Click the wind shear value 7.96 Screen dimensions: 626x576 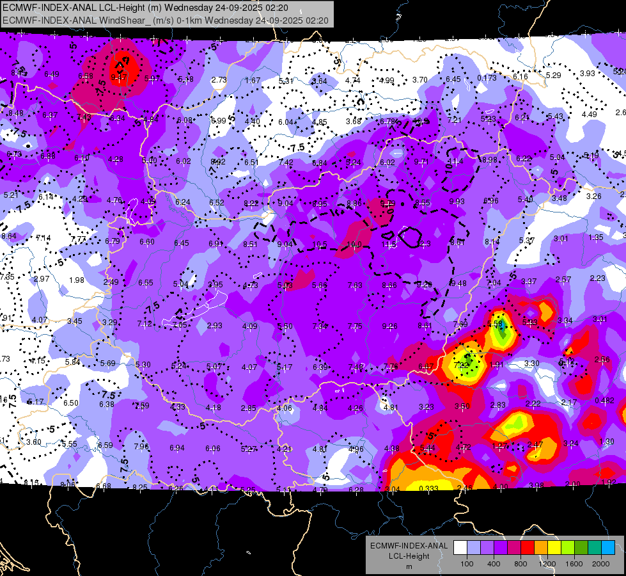point(141,446)
